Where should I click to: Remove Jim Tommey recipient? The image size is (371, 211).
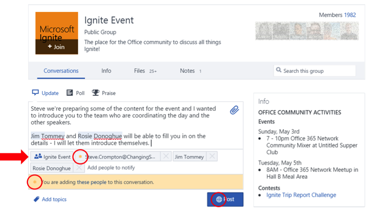[x=212, y=156]
